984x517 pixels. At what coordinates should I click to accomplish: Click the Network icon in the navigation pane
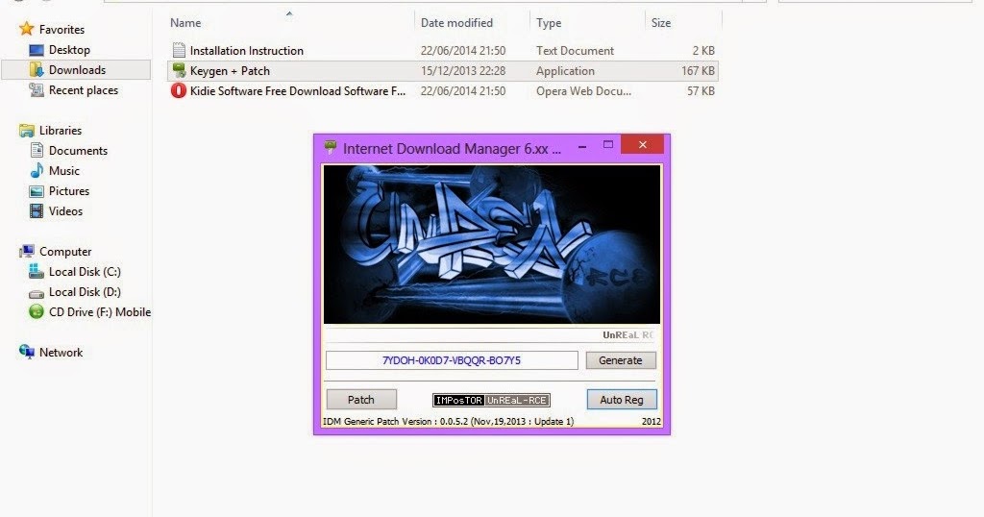coord(26,352)
